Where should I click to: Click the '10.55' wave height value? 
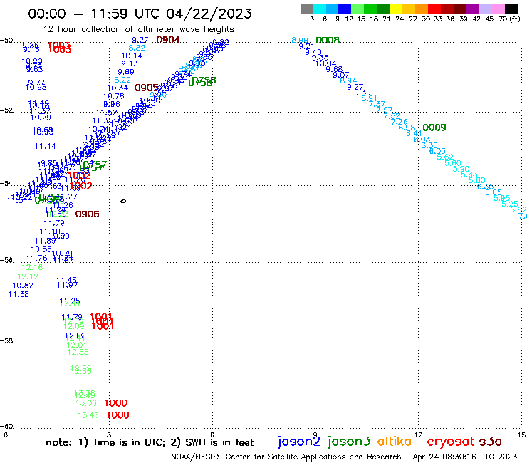tap(41, 249)
